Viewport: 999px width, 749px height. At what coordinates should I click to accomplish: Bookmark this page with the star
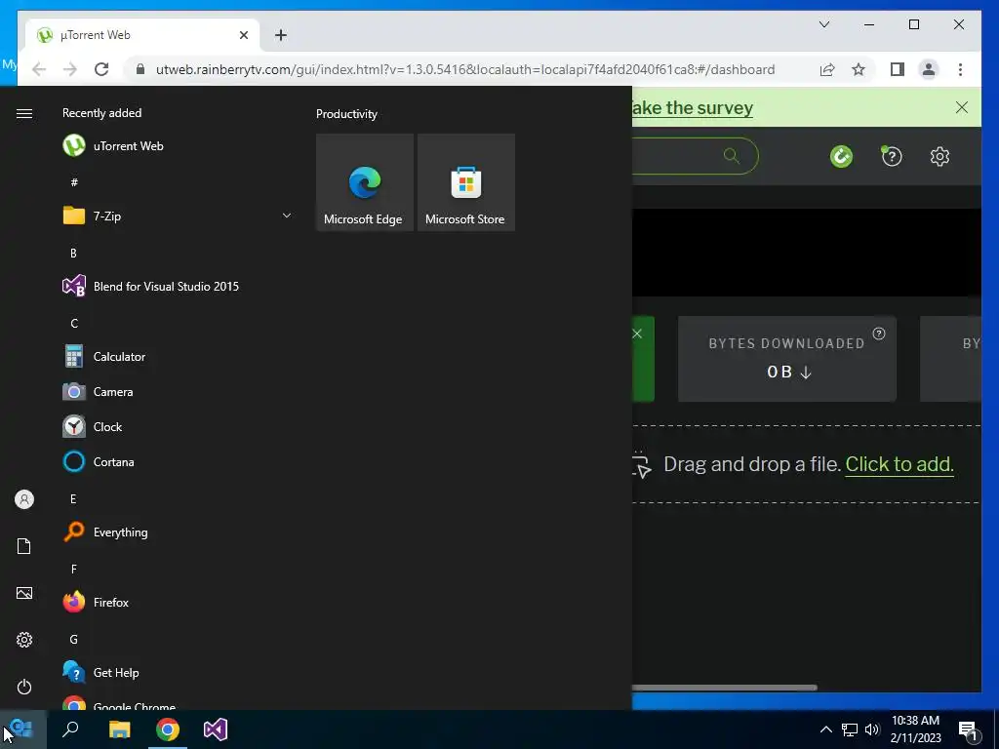click(x=859, y=69)
